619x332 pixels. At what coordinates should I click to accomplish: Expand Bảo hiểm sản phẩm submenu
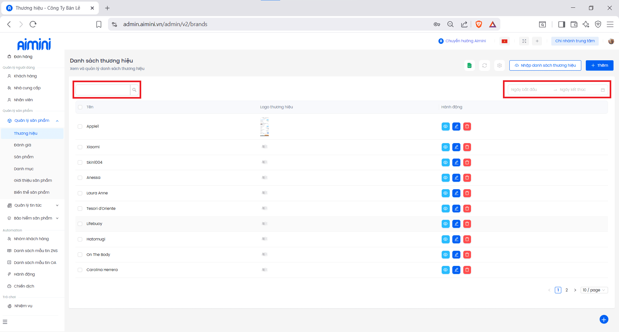[x=32, y=218]
